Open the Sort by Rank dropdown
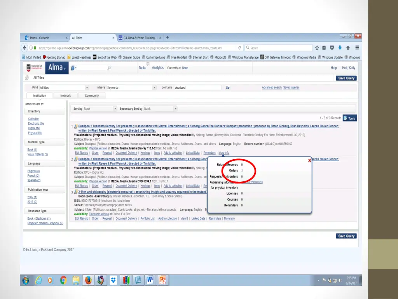This screenshot has height=299, width=398. (x=100, y=109)
